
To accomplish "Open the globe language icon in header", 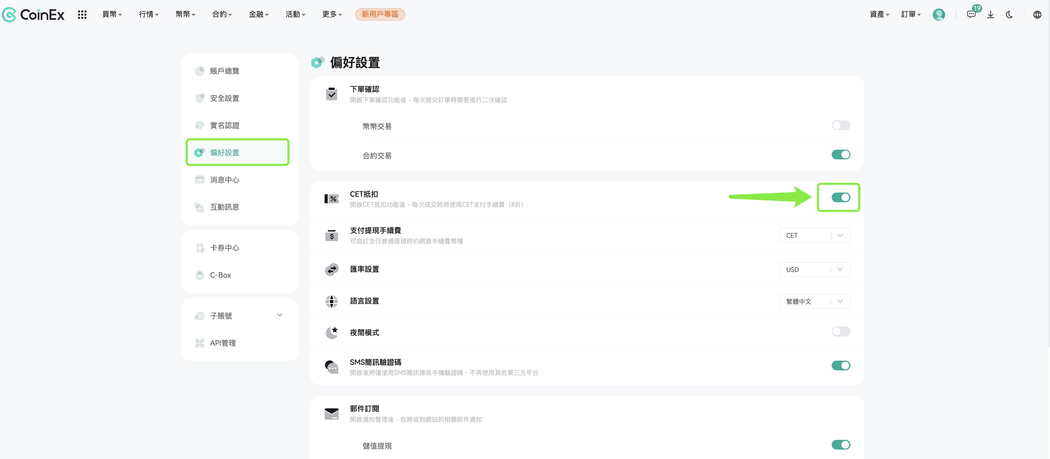I will (1037, 15).
